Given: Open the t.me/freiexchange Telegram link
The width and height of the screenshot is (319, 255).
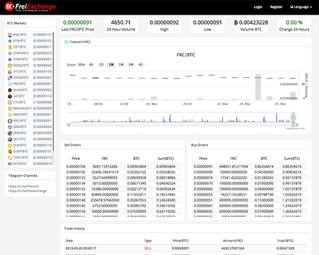Looking at the screenshot, I should 27,191.
